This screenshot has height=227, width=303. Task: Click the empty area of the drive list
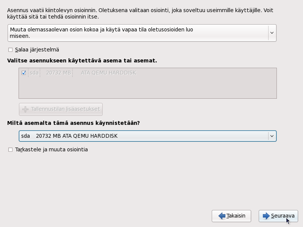(x=148, y=89)
